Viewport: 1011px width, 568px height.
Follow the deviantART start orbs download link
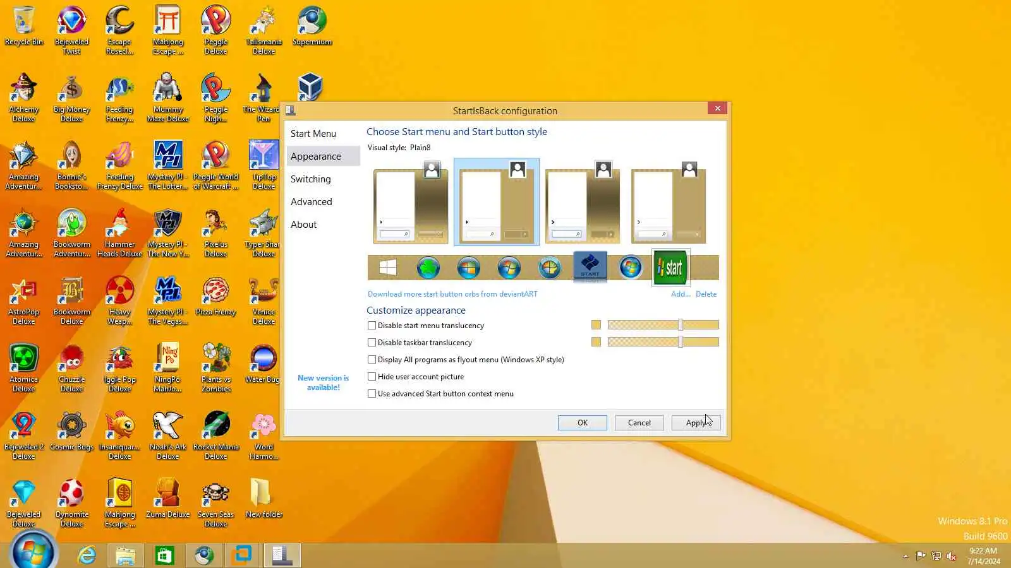click(452, 294)
